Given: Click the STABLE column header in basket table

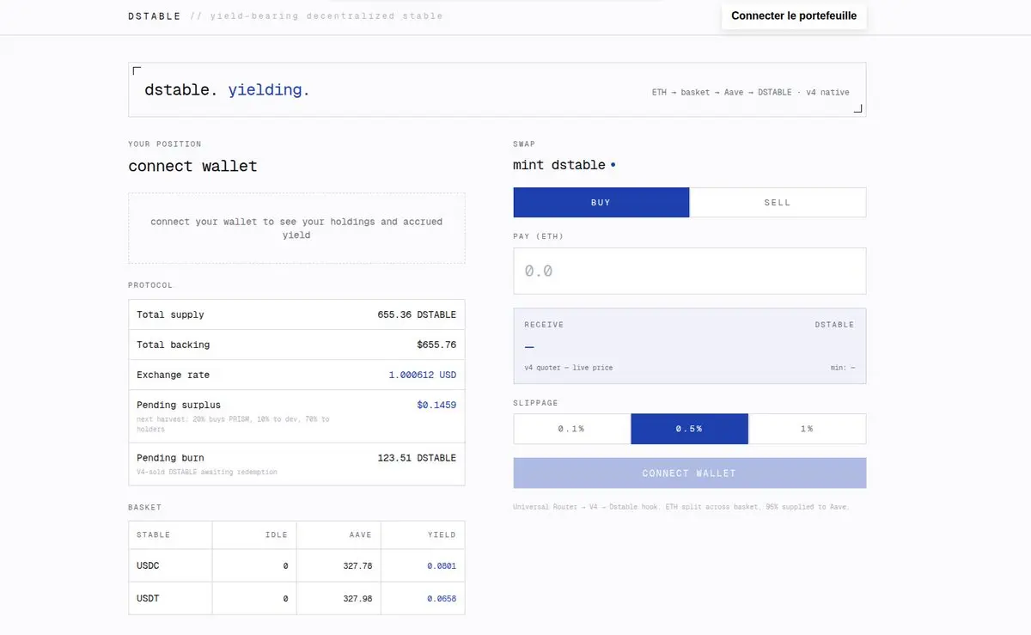Looking at the screenshot, I should tap(154, 534).
